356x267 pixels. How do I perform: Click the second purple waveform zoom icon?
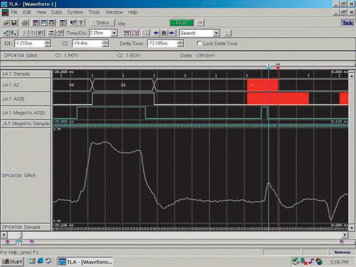click(135, 33)
